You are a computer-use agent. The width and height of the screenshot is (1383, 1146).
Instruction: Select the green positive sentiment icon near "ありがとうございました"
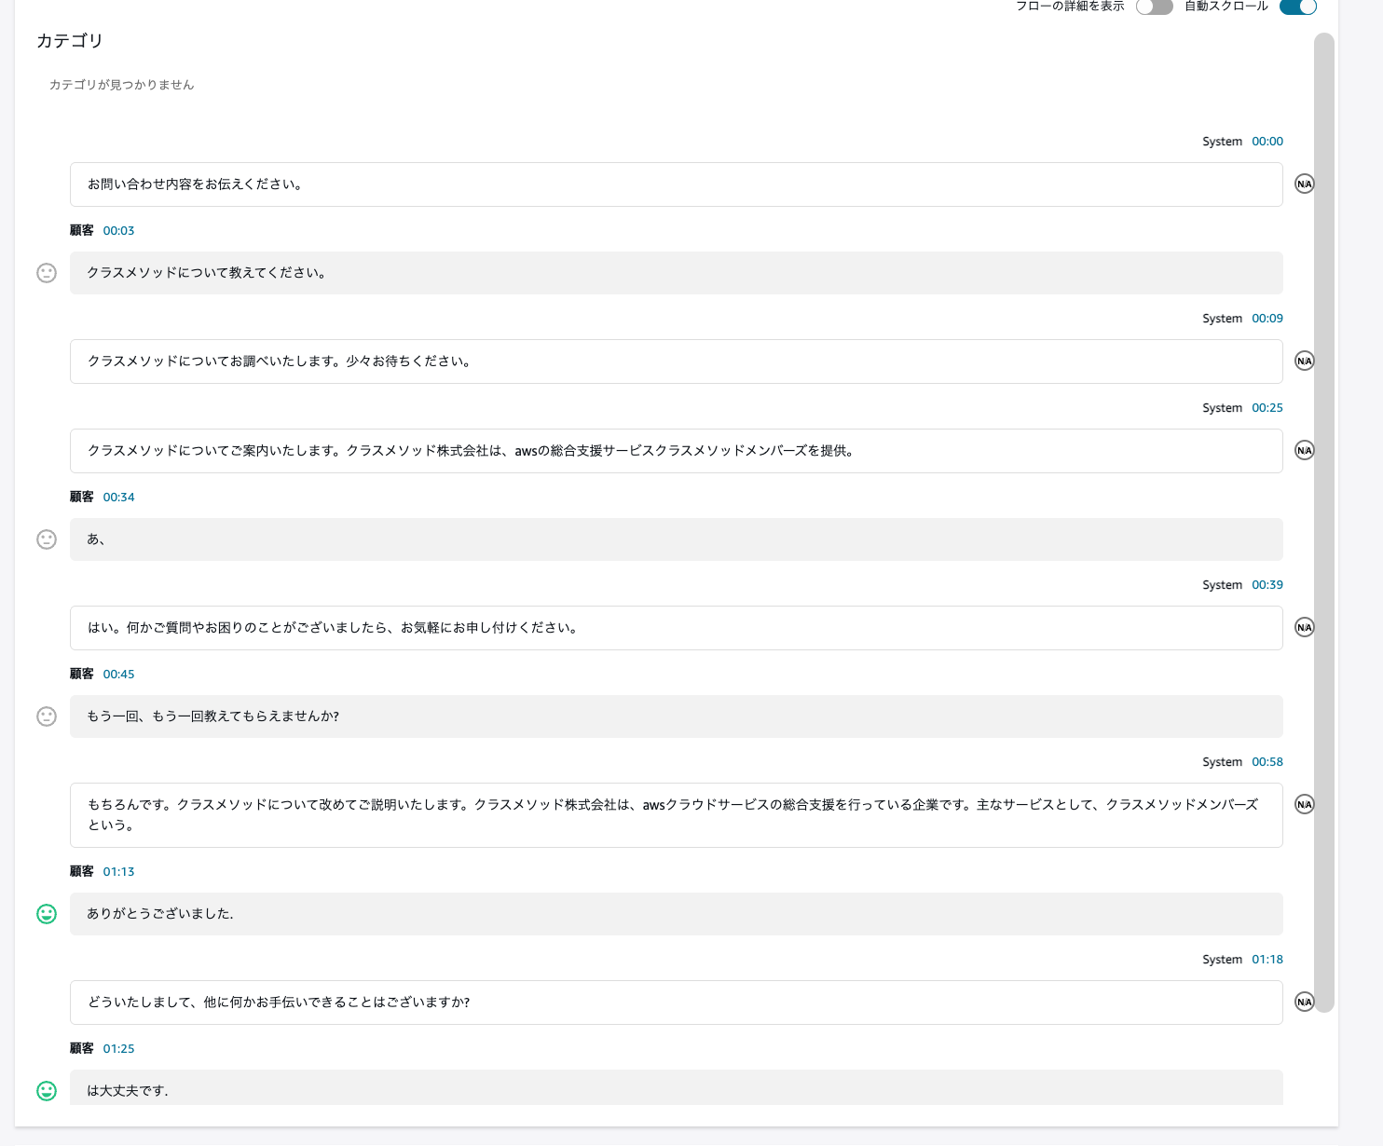tap(47, 914)
